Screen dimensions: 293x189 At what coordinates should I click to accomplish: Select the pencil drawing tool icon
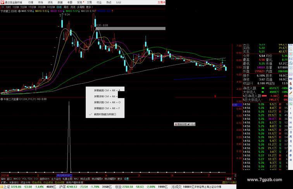coord(291,93)
